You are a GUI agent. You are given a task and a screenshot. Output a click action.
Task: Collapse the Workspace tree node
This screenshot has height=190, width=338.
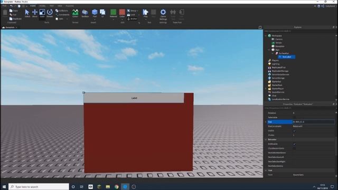pos(266,36)
